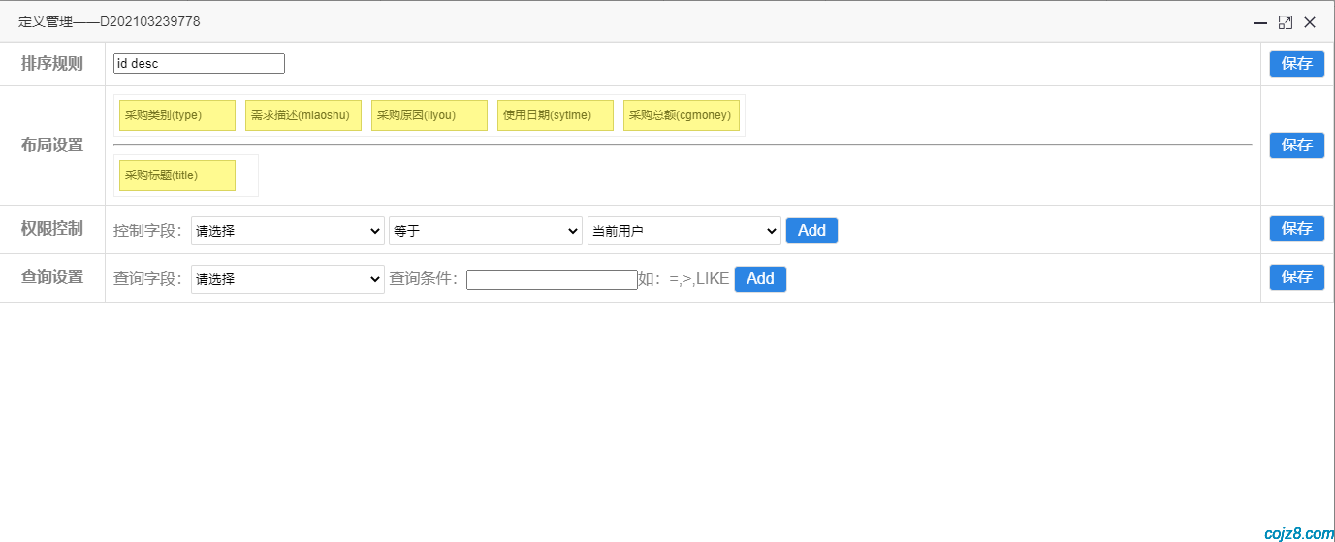Save the 权限控制 row
Screen dimensions: 1335x542
[1297, 229]
